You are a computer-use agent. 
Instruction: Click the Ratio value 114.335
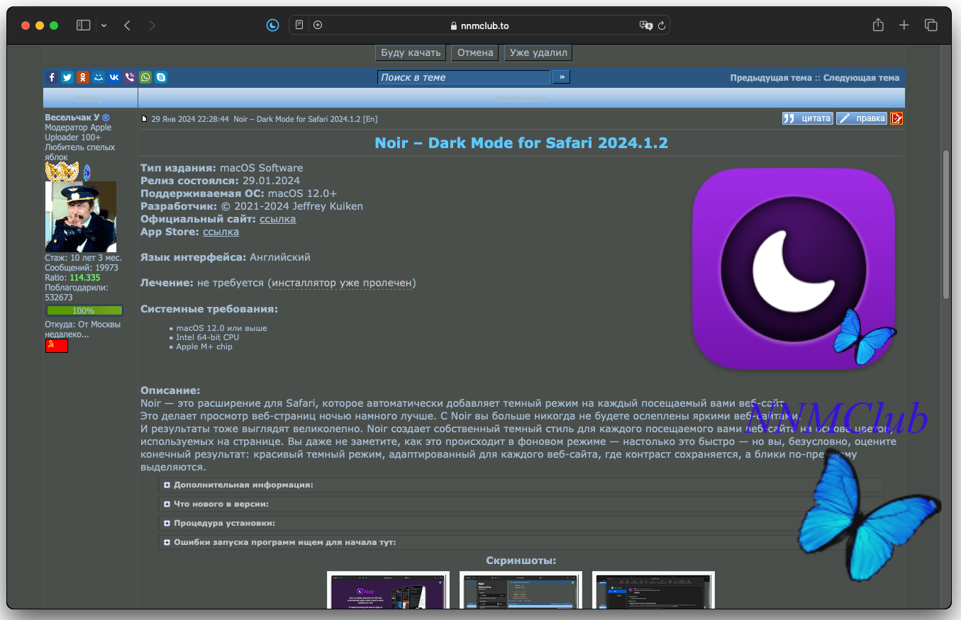85,278
